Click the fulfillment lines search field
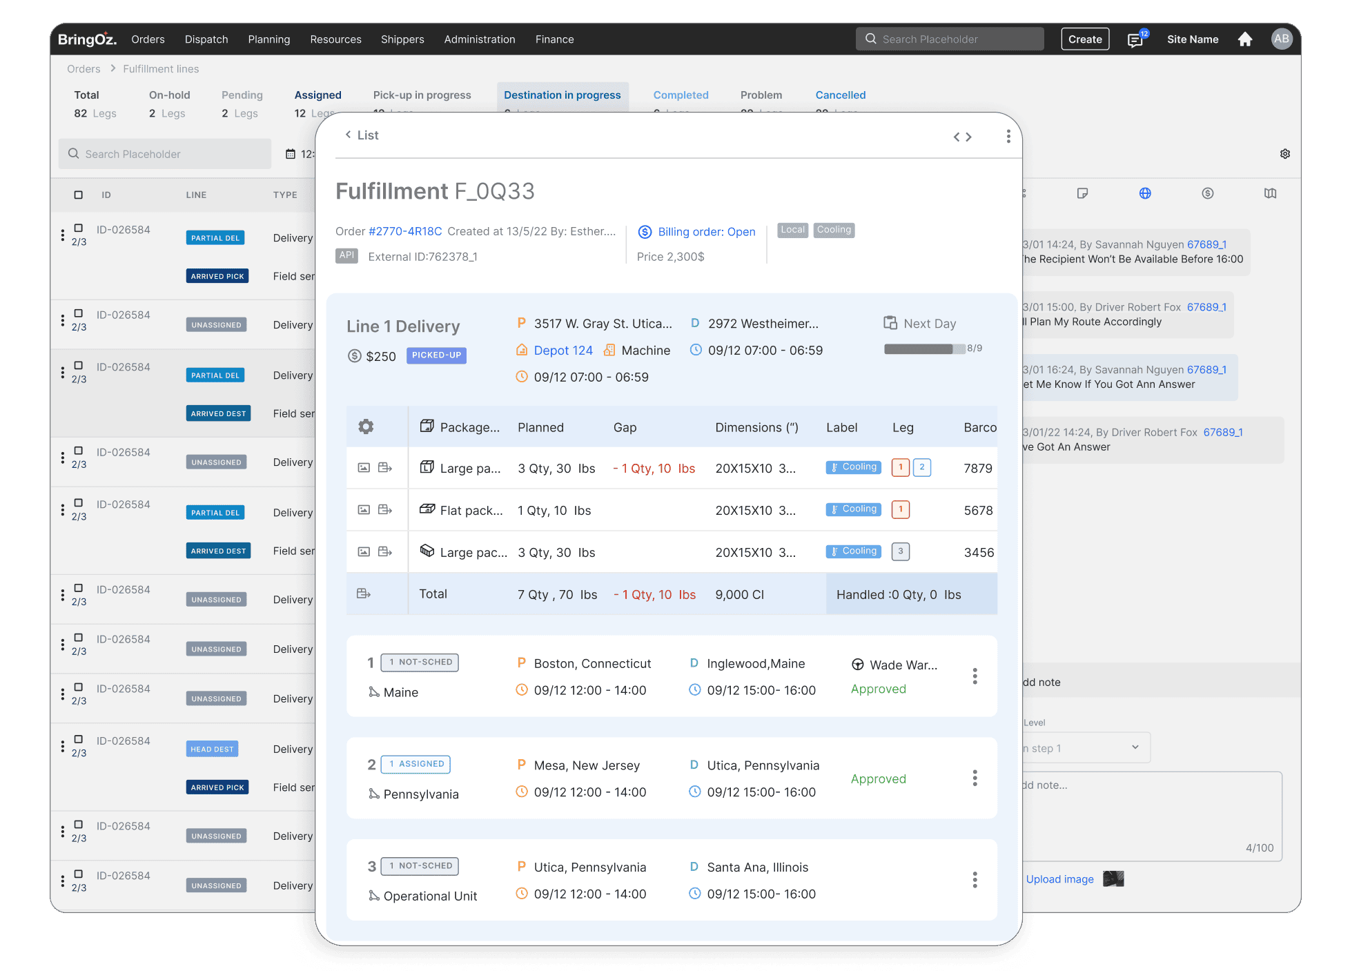Viewport: 1350px width, 971px height. [x=165, y=154]
